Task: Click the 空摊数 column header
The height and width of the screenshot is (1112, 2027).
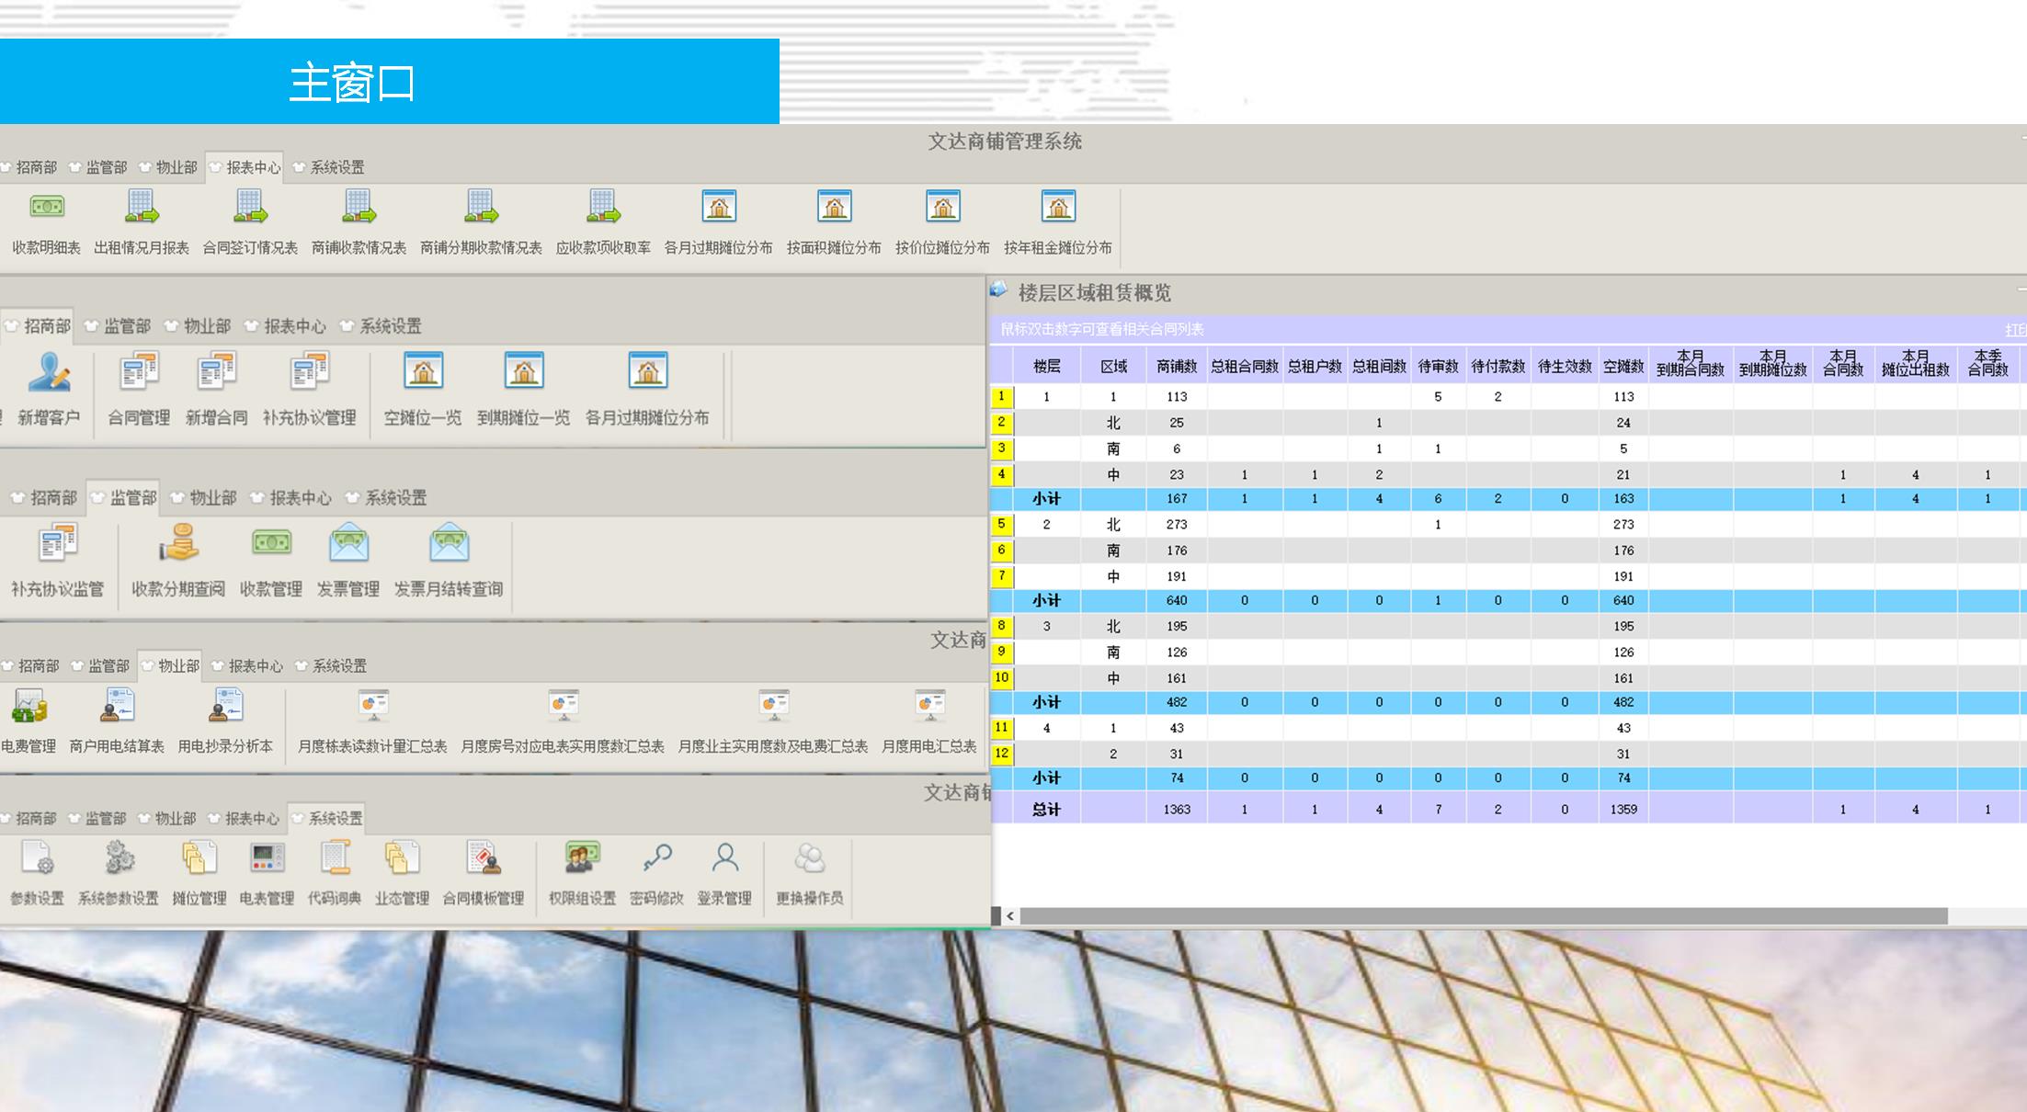Action: 1623,366
